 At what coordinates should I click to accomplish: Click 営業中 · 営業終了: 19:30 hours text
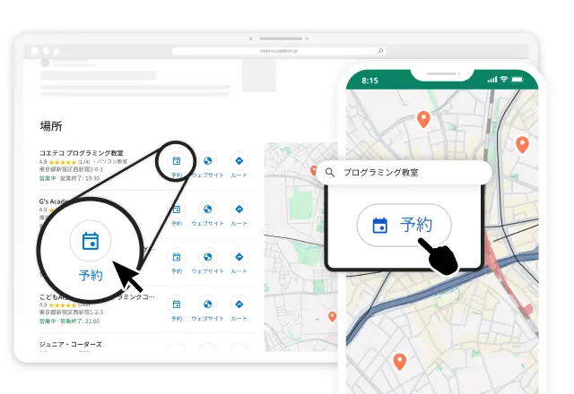pos(69,178)
